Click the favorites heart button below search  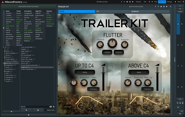(26, 110)
